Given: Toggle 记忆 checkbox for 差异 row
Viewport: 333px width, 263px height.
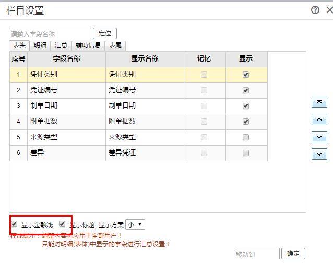Looking at the screenshot, I should [x=204, y=153].
